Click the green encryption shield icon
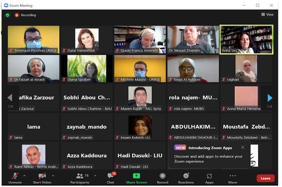Image resolution: width=282 pixels, height=187 pixels. 7,15
